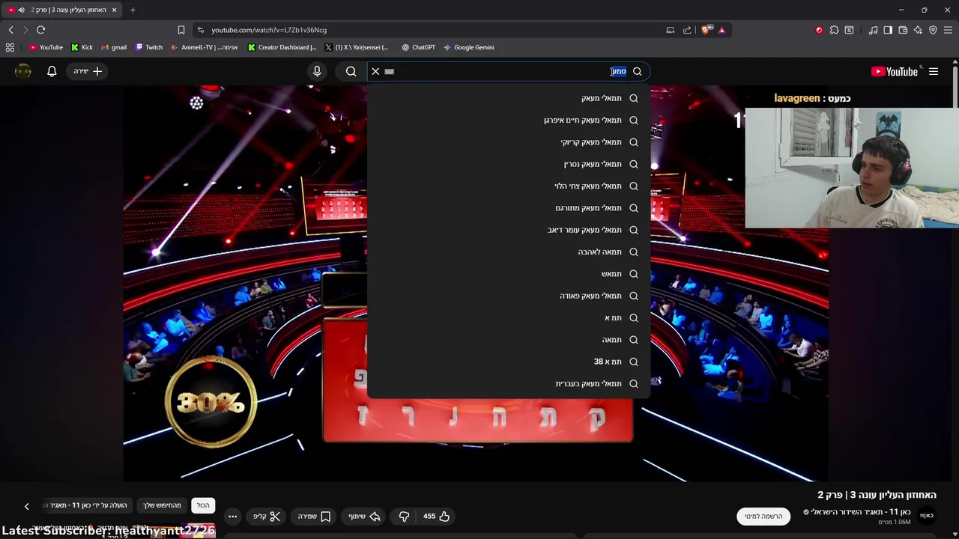959x539 pixels.
Task: Open כאן 11 channel name link
Action: pyautogui.click(x=861, y=512)
